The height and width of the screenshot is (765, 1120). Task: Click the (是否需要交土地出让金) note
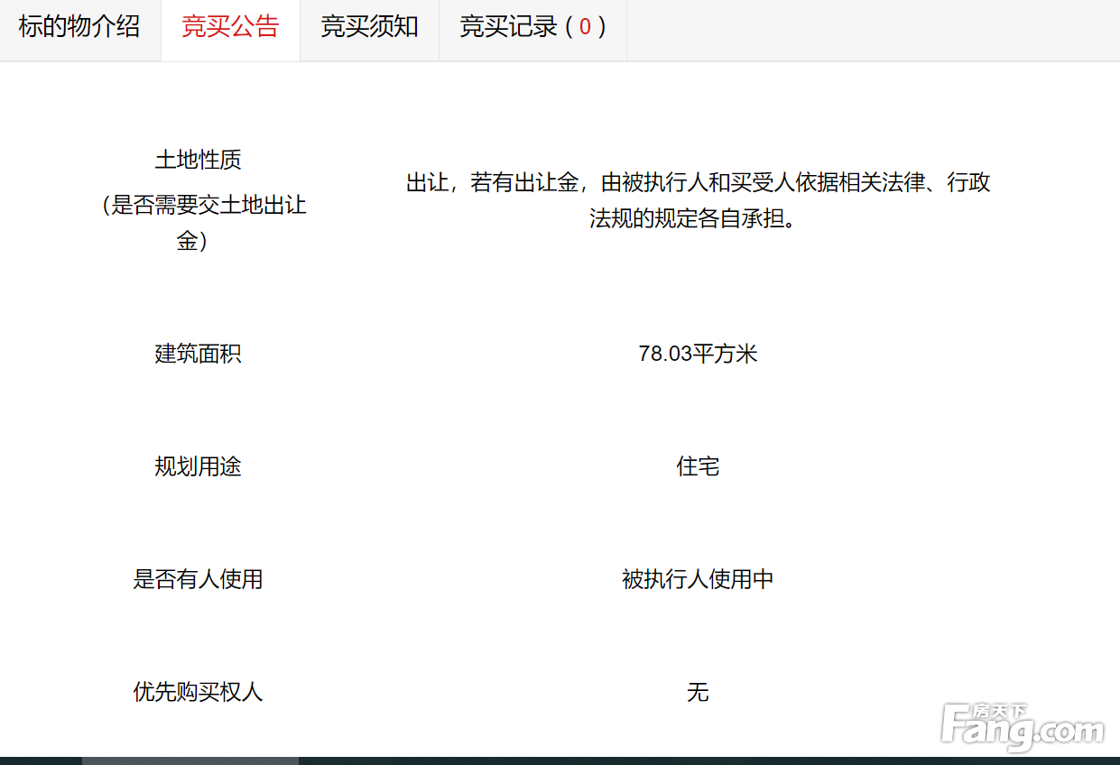click(x=203, y=223)
